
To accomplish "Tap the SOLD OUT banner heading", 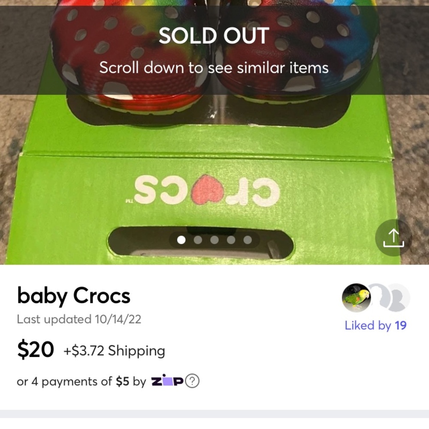I will point(214,36).
